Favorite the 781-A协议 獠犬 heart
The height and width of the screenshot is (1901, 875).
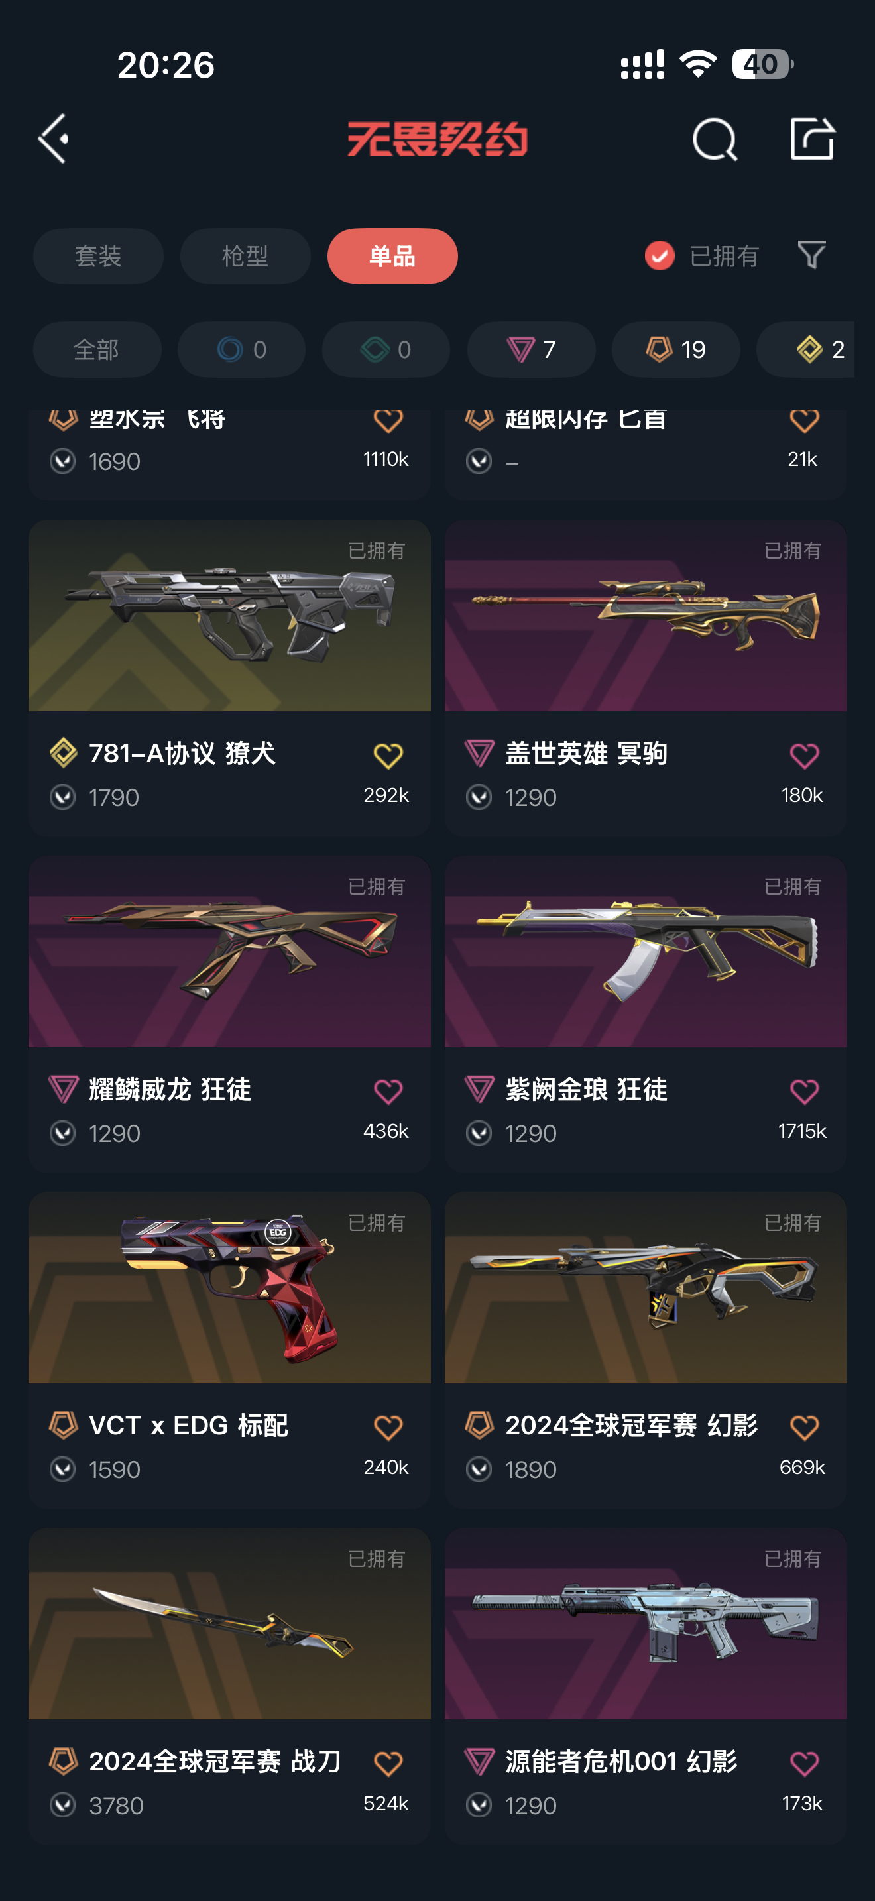388,756
